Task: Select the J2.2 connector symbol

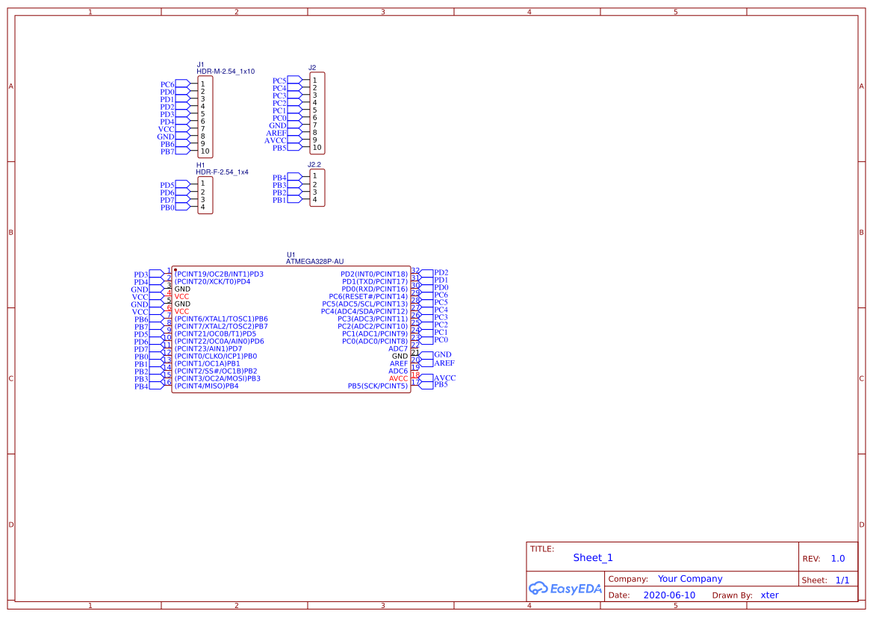Action: (x=316, y=187)
